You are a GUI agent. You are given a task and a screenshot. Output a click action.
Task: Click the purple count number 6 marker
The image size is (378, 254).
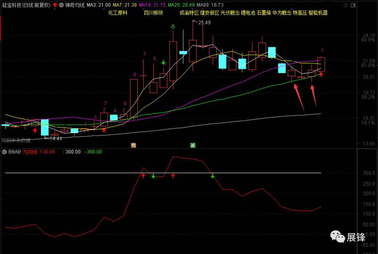tap(135, 75)
